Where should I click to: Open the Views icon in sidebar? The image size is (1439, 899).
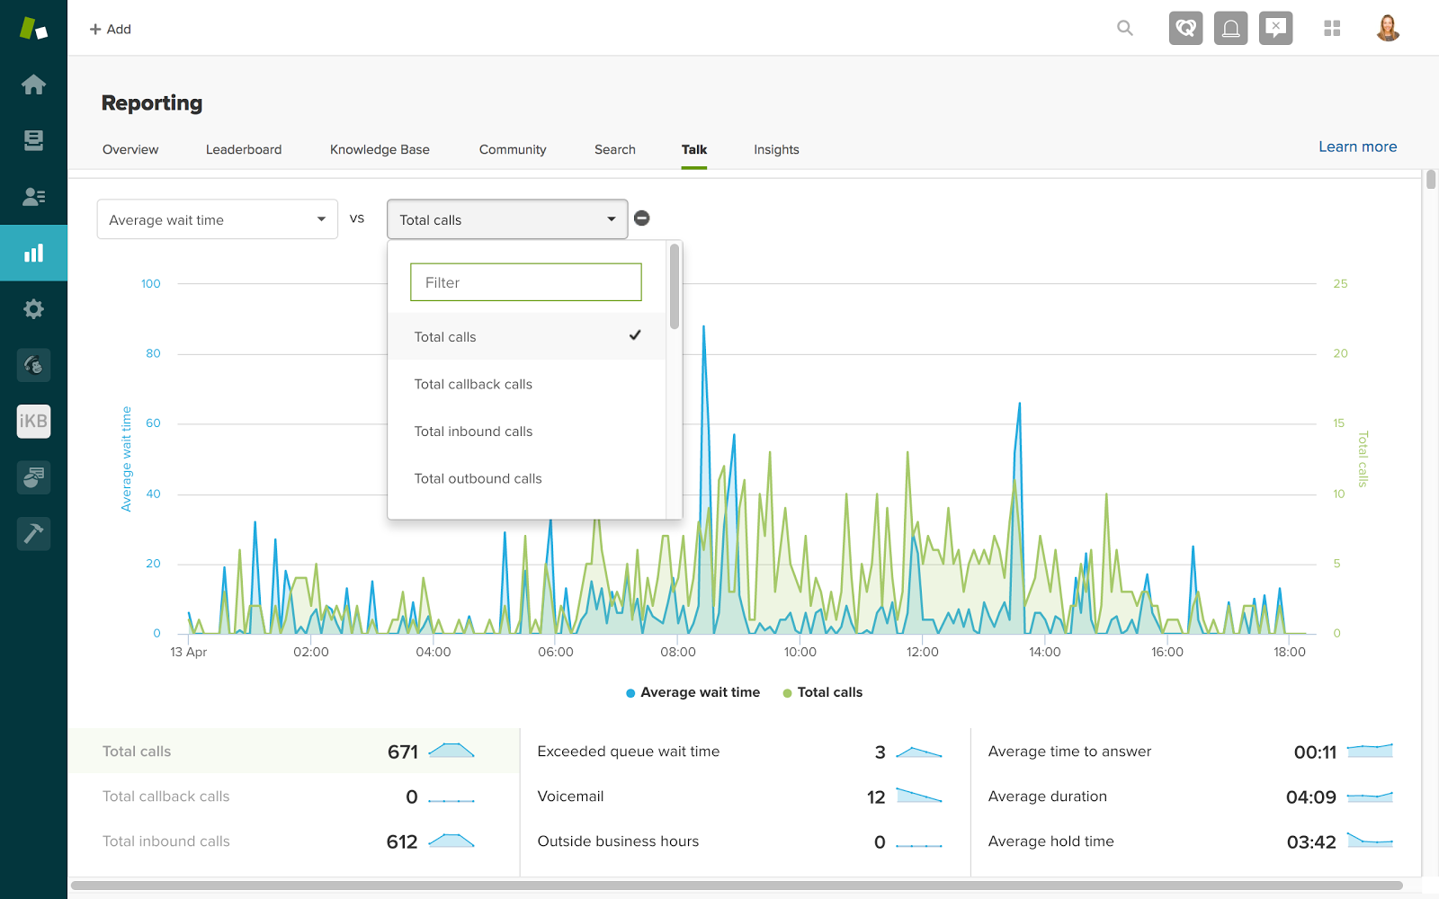pyautogui.click(x=33, y=140)
